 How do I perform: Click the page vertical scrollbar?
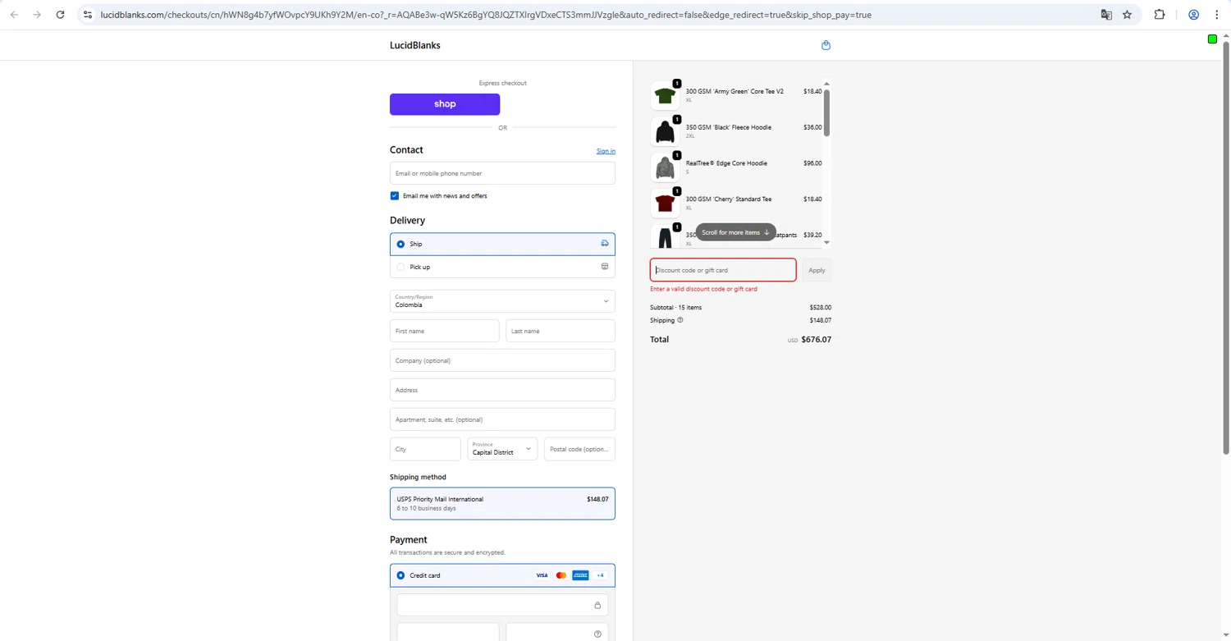(1226, 246)
